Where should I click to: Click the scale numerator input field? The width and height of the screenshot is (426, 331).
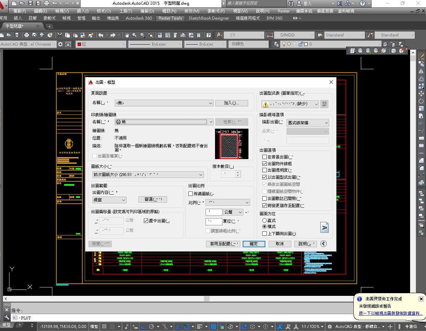coord(214,212)
